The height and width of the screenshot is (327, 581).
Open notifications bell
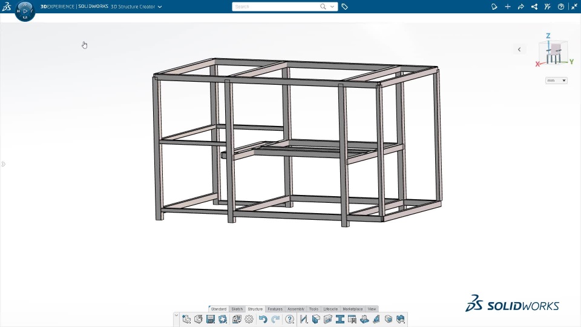point(494,7)
